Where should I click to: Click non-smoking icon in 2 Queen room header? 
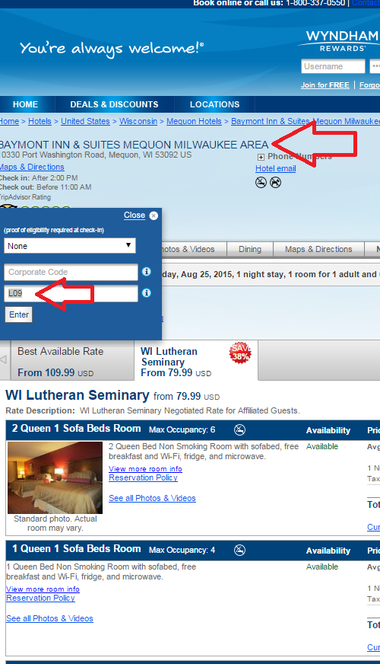tap(239, 429)
